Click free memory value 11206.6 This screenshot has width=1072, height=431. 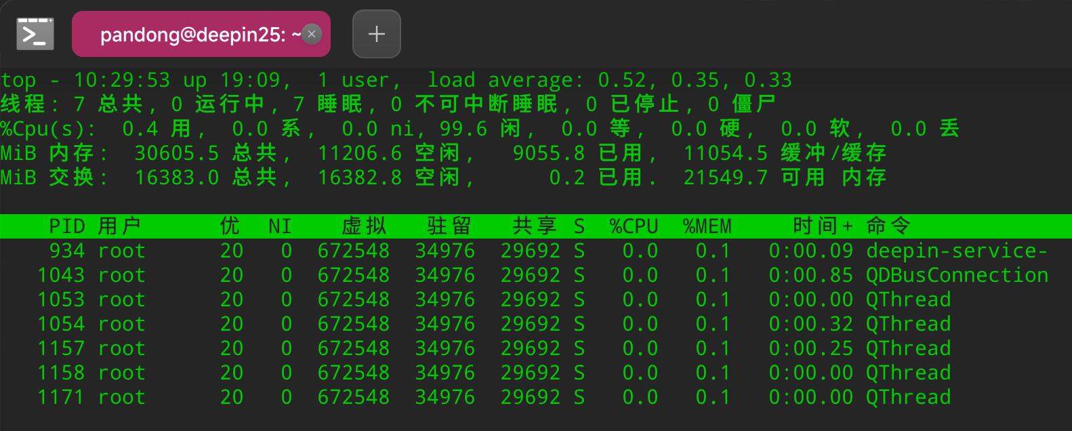(360, 153)
